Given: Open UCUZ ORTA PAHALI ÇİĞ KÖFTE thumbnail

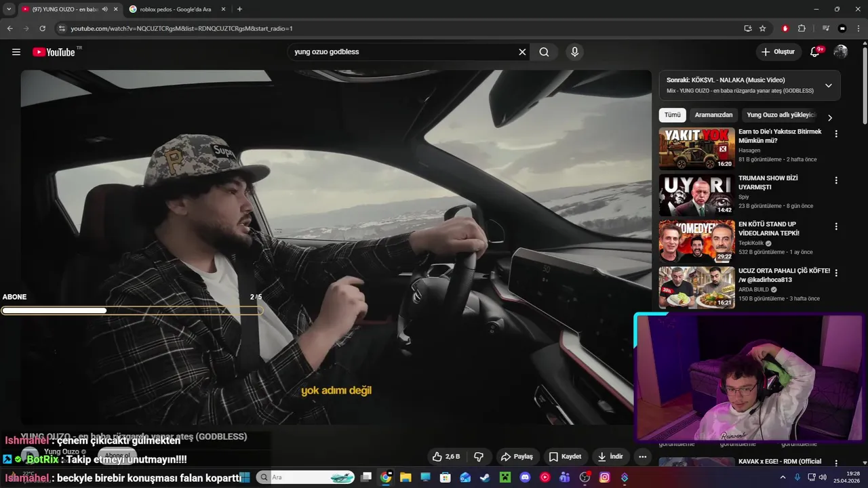Looking at the screenshot, I should click(x=696, y=288).
